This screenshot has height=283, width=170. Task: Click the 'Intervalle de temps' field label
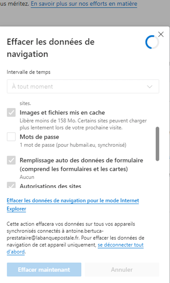[29, 72]
